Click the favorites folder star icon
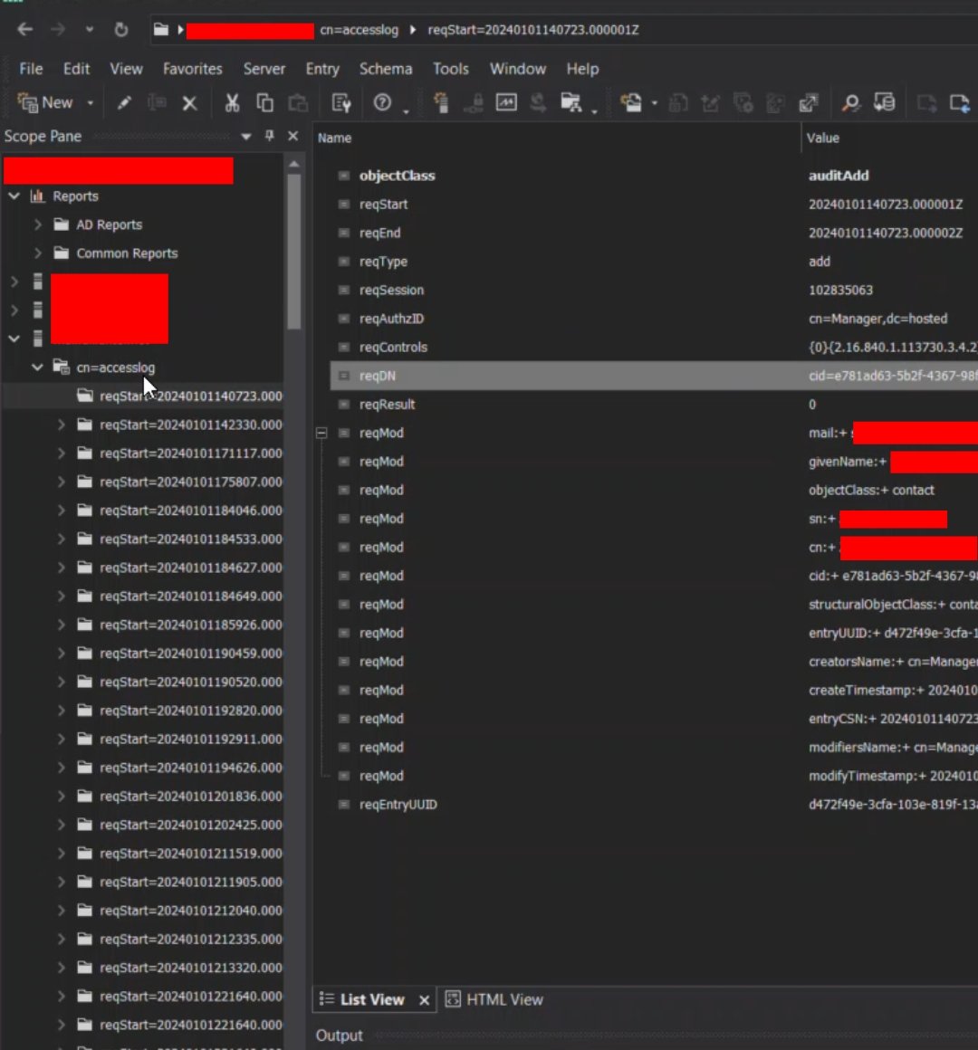 pyautogui.click(x=631, y=102)
